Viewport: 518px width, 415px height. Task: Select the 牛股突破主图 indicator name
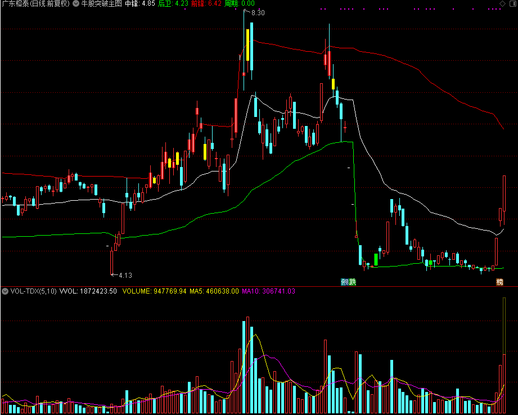click(x=101, y=4)
